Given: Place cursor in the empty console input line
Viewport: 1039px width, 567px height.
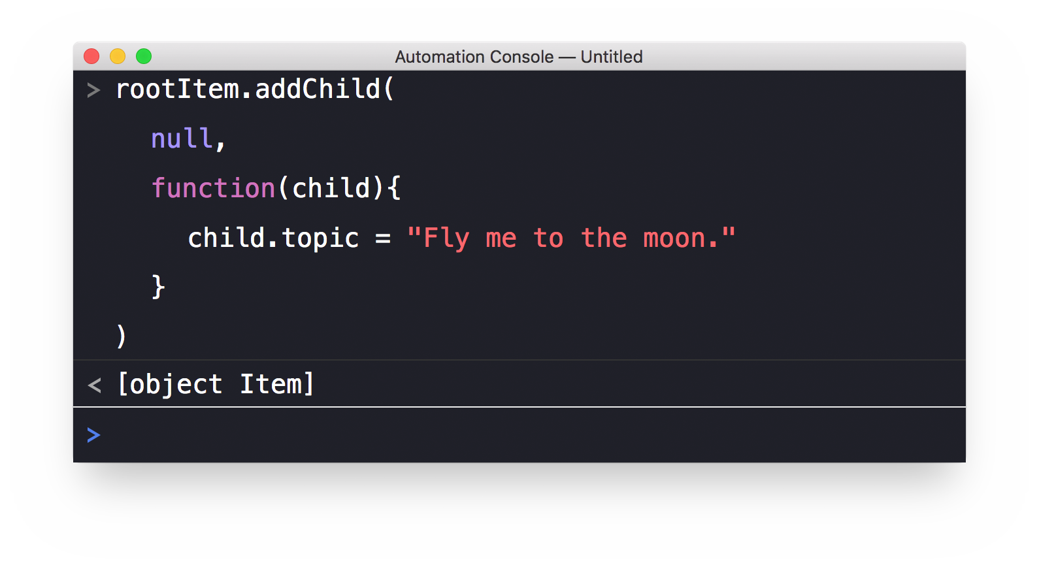Looking at the screenshot, I should pos(523,435).
